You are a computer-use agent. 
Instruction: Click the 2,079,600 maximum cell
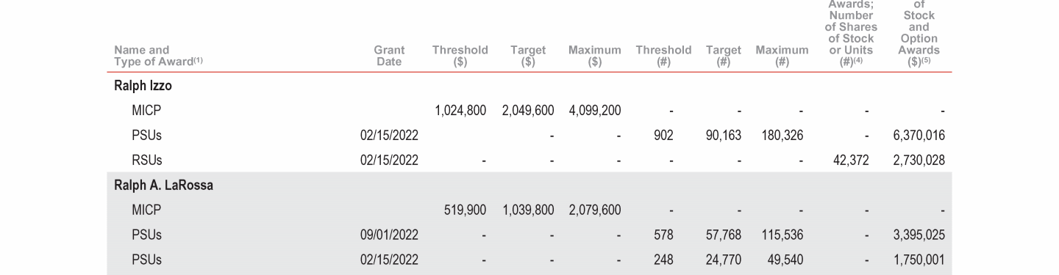(595, 210)
